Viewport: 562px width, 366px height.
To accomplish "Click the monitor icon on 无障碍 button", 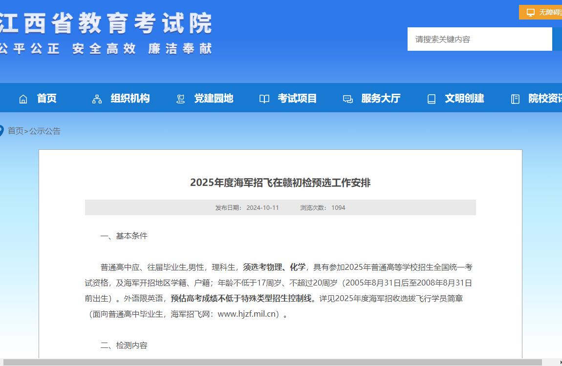I will [529, 12].
